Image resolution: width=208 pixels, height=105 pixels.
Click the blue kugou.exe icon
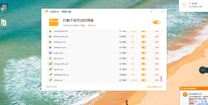(x=50, y=53)
